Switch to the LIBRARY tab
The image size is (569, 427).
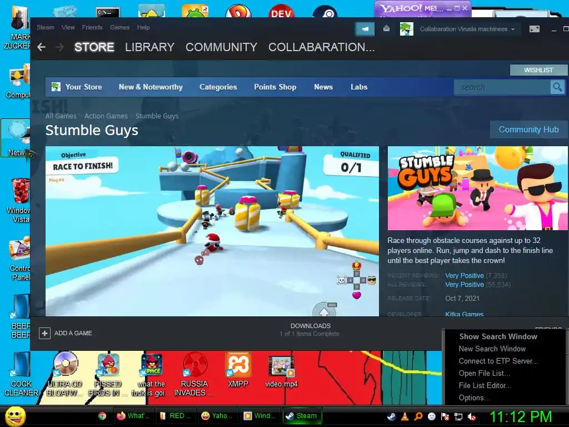(x=150, y=47)
